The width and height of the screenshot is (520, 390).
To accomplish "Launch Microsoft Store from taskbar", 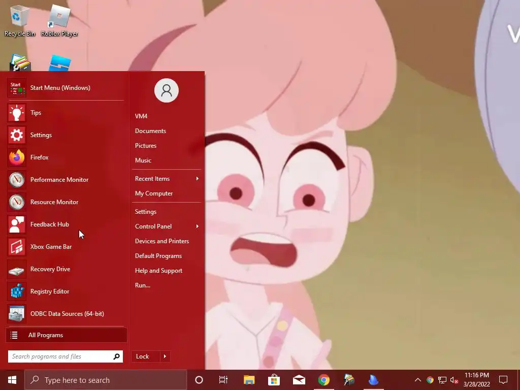I will point(274,380).
